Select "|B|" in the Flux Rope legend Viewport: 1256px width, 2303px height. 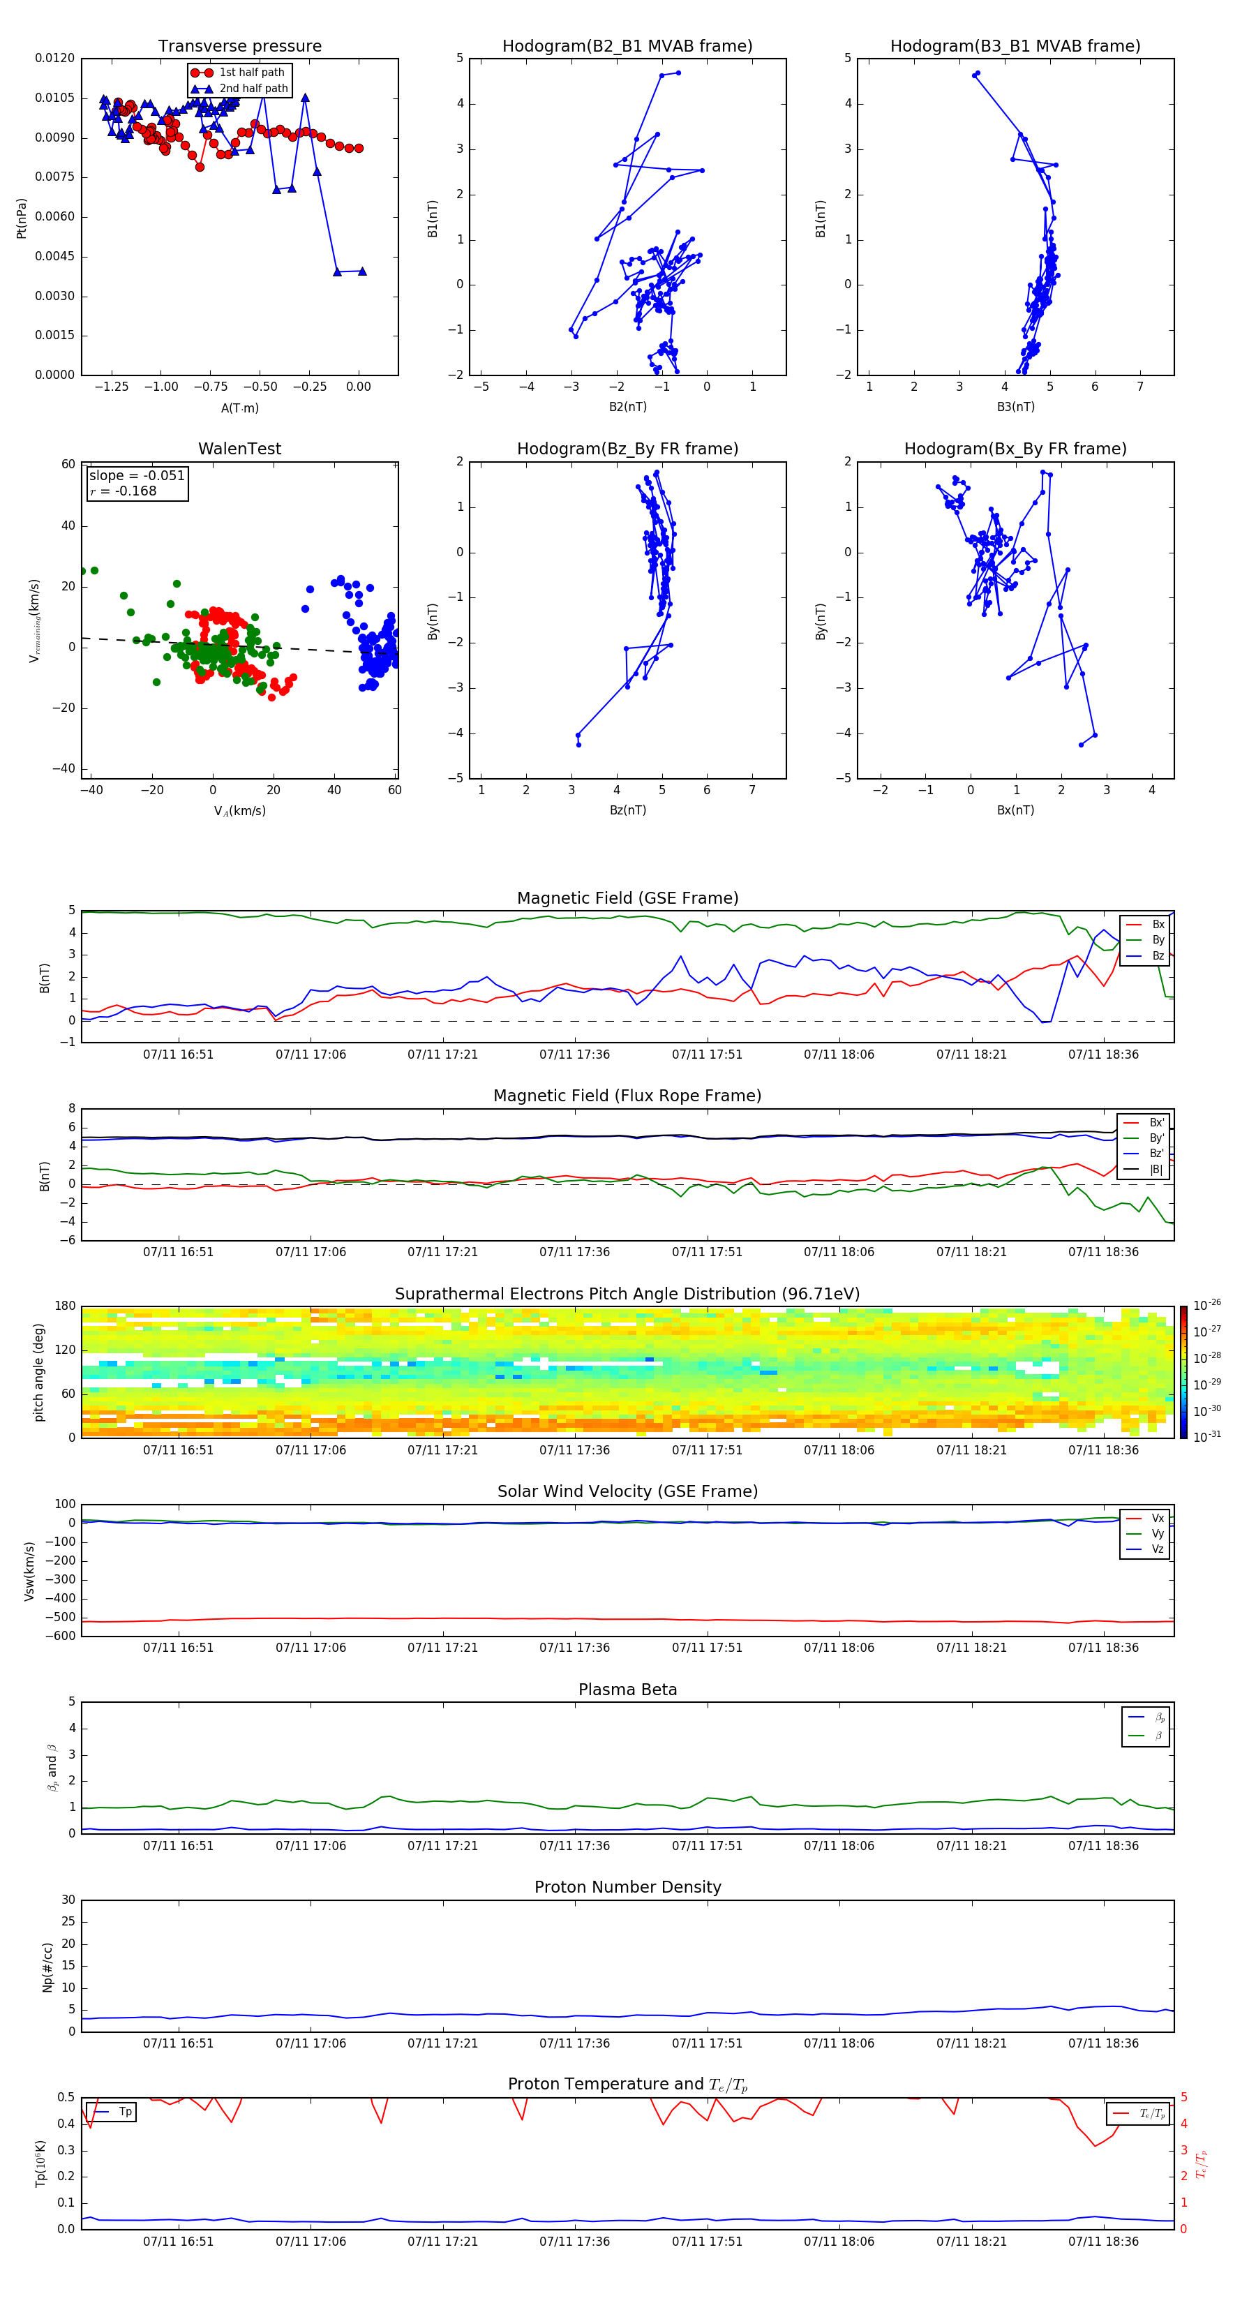(x=1144, y=1170)
